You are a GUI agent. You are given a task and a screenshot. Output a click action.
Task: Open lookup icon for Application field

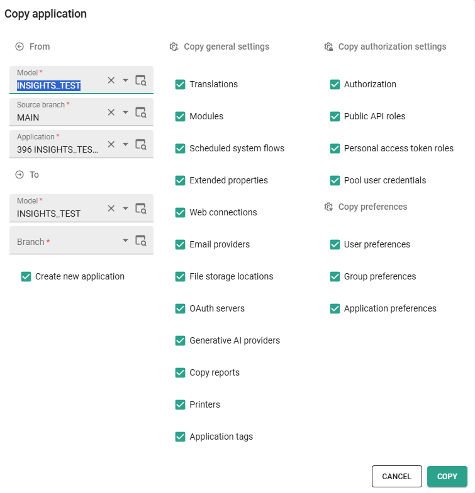point(141,144)
